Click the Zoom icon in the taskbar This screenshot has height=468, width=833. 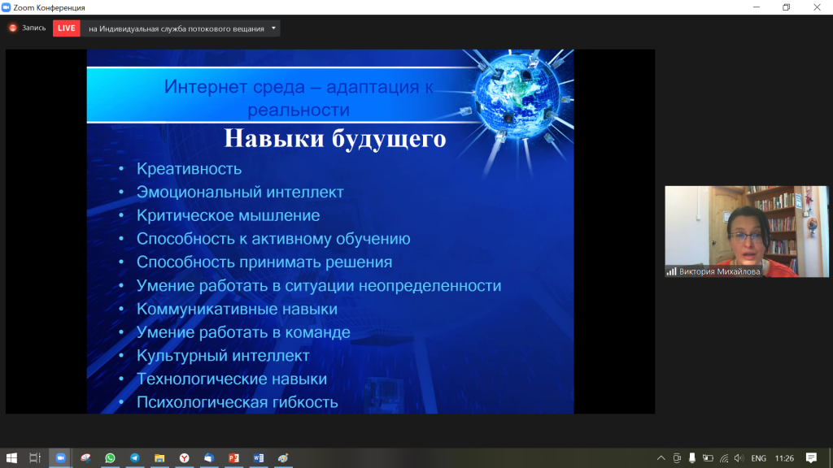(x=60, y=458)
